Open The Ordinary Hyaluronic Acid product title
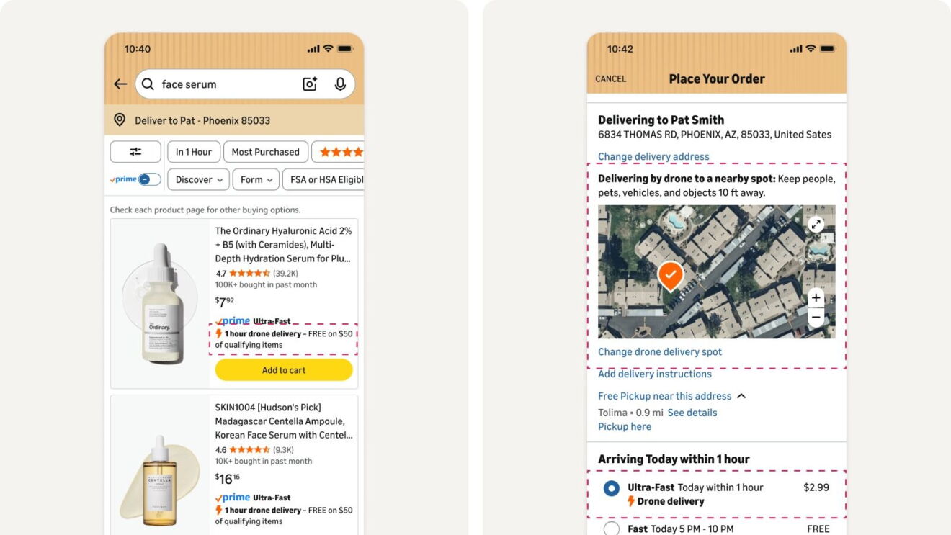This screenshot has height=535, width=951. tap(284, 245)
